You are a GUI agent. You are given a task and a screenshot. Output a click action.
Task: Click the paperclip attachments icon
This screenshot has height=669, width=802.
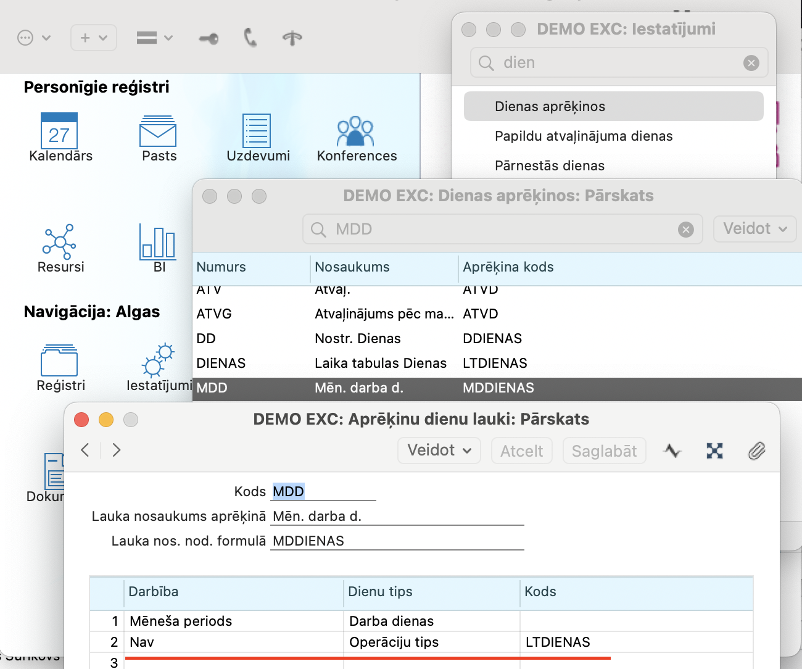pyautogui.click(x=756, y=451)
